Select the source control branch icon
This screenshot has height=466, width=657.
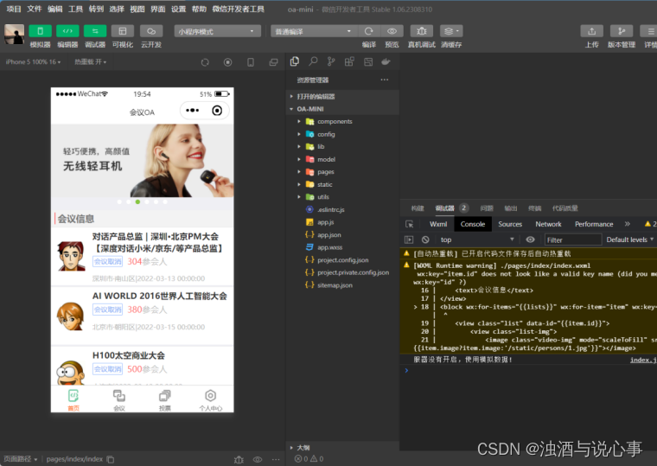point(331,61)
